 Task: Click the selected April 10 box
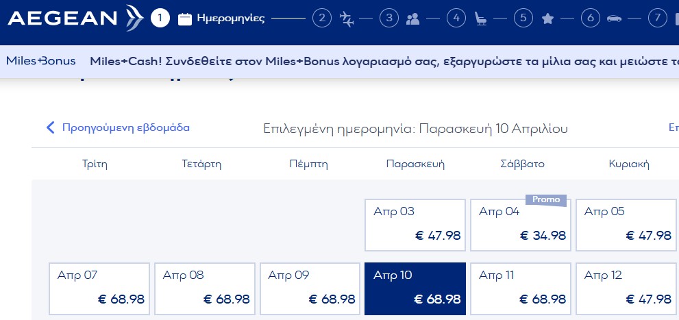tap(415, 288)
